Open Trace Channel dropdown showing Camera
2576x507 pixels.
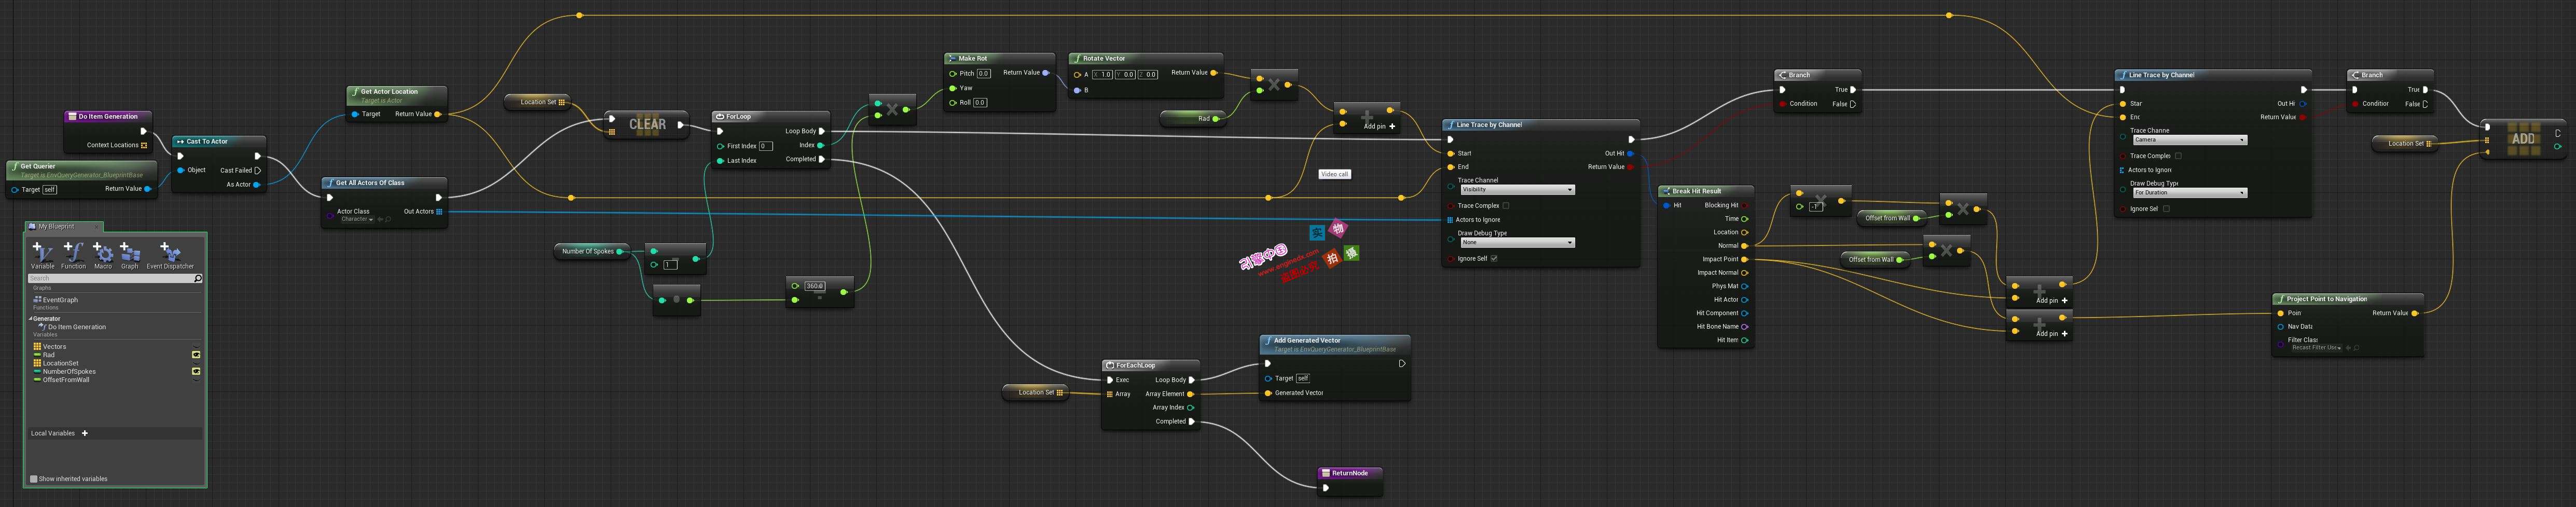pyautogui.click(x=2189, y=140)
